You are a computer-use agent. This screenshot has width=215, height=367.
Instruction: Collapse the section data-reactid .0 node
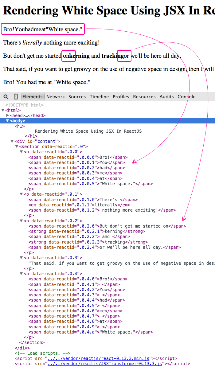click(17, 147)
